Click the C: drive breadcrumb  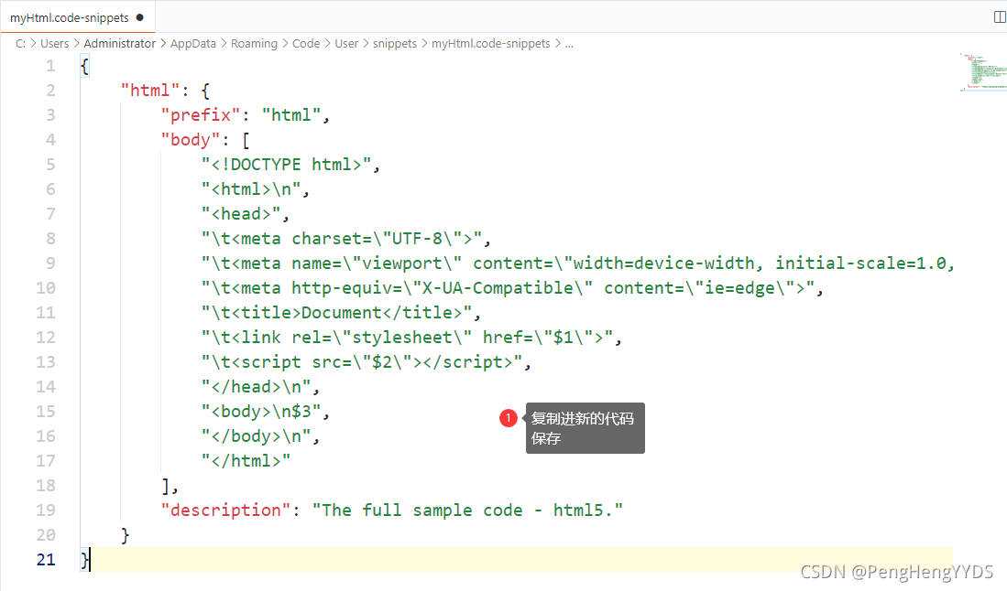20,44
